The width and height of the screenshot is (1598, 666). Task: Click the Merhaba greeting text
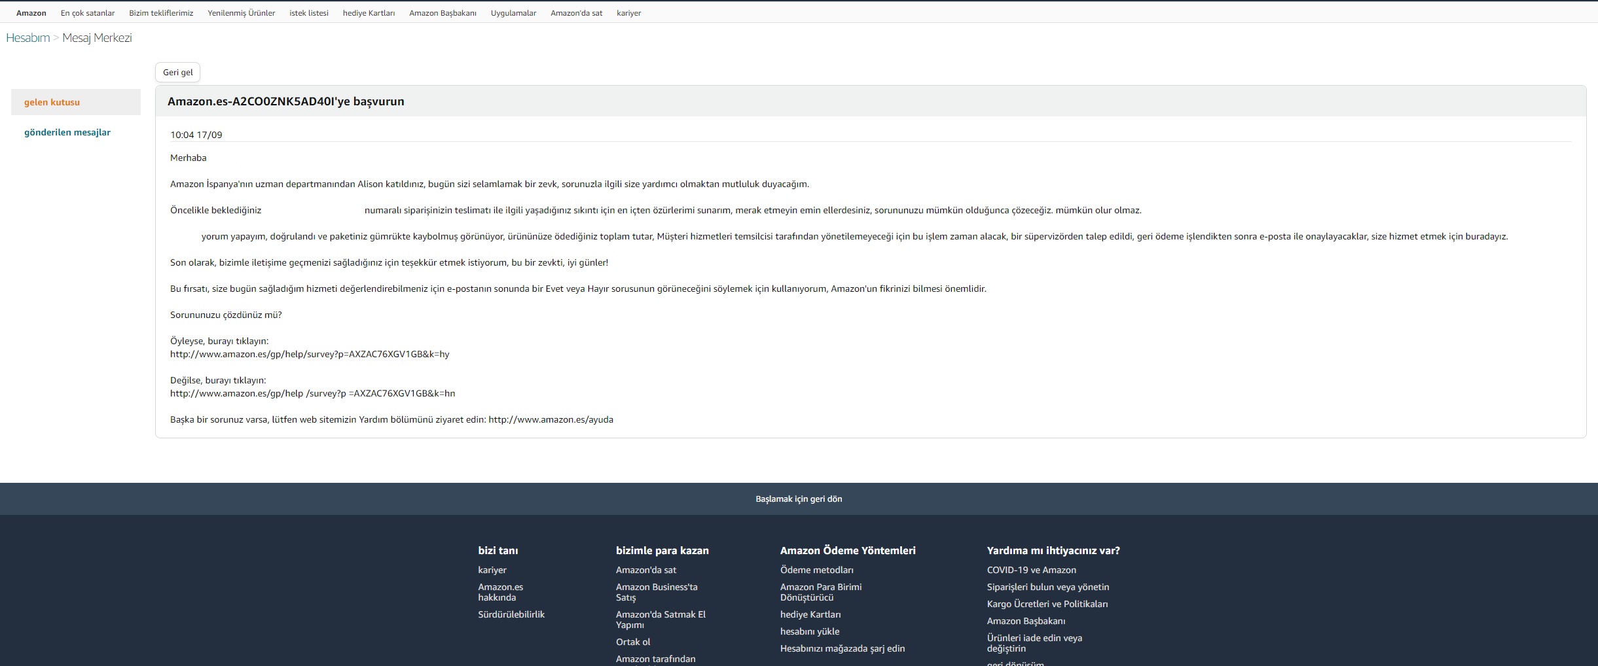pos(189,158)
